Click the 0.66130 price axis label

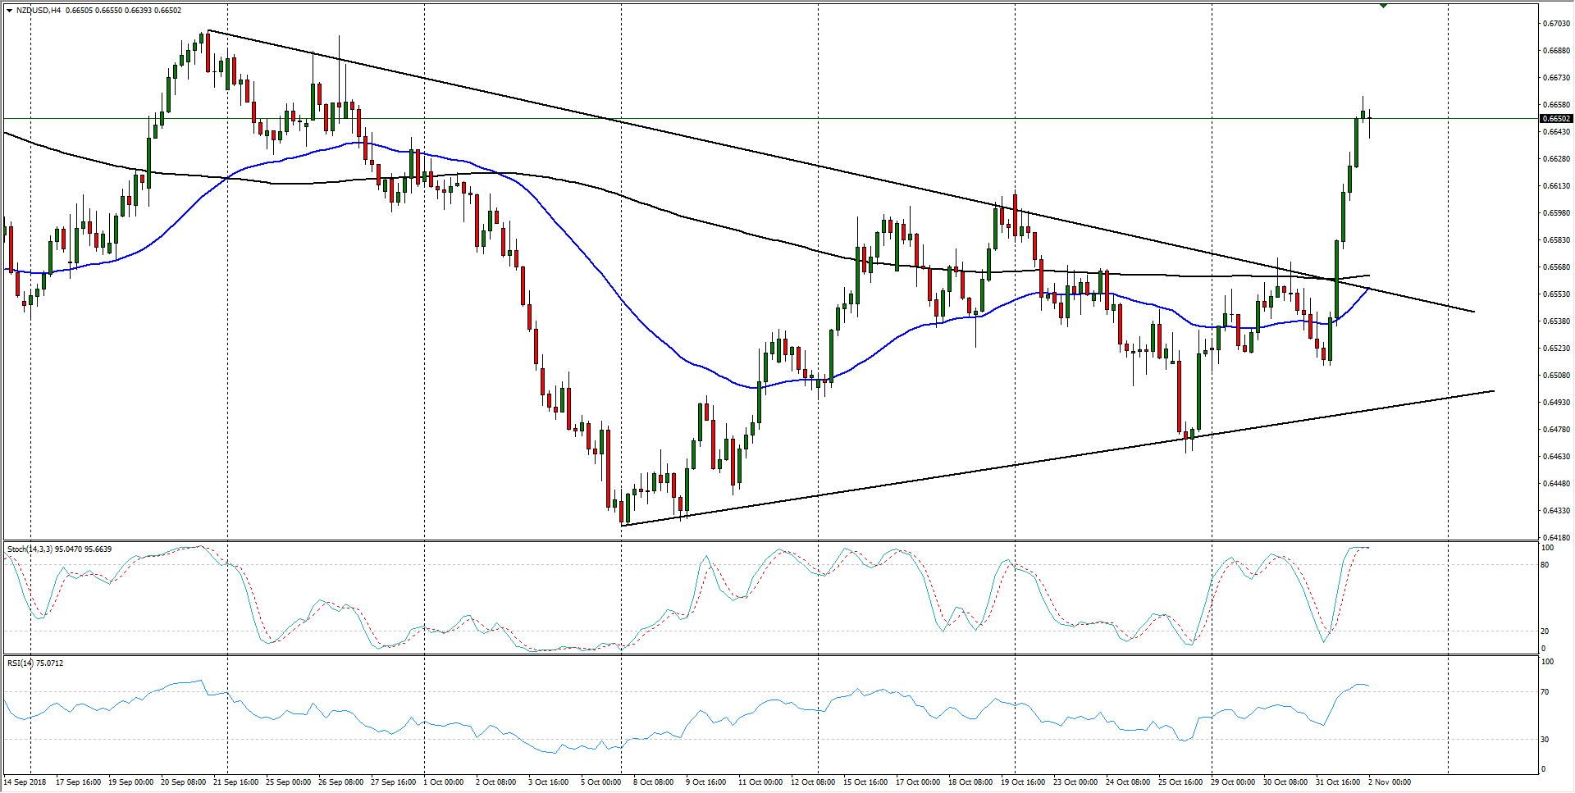(x=1555, y=186)
